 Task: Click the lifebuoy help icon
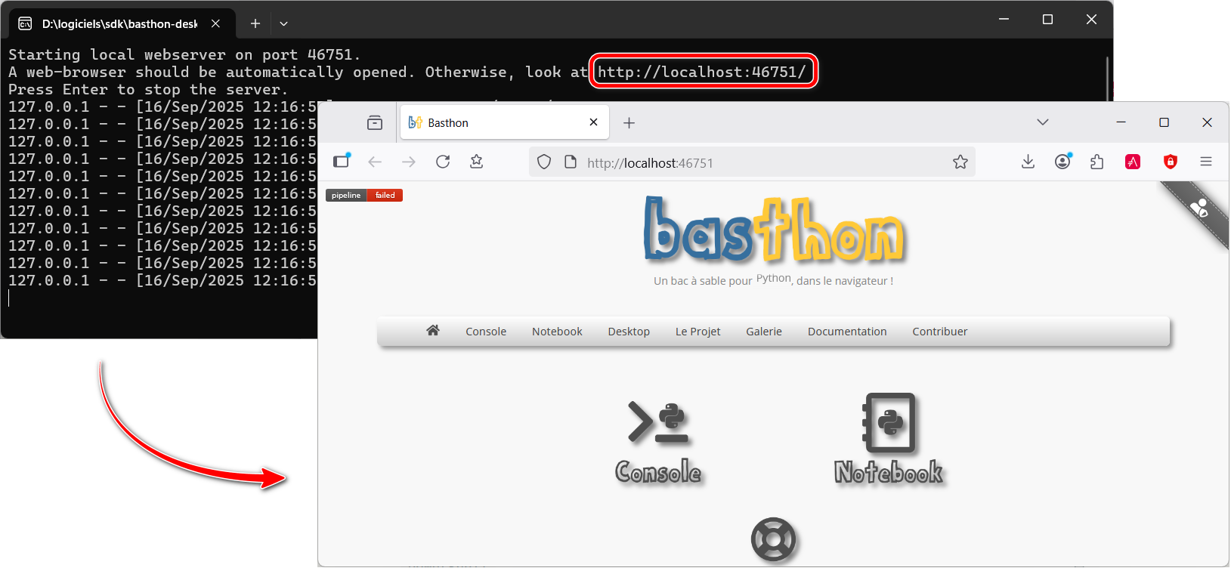[x=773, y=539]
